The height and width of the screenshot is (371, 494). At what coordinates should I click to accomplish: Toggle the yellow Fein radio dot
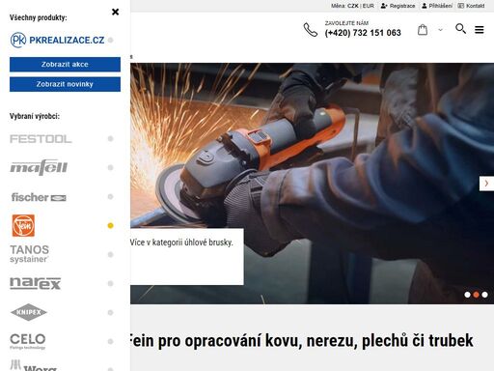110,226
